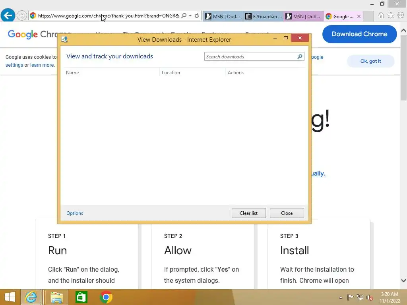Image resolution: width=407 pixels, height=305 pixels.
Task: Click the Close button in View Downloads
Action: click(287, 213)
